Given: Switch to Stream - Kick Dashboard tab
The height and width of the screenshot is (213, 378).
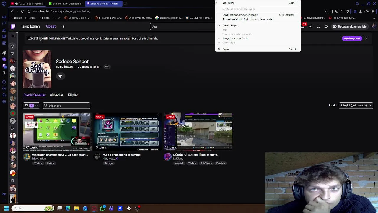Looking at the screenshot, I should (x=66, y=4).
